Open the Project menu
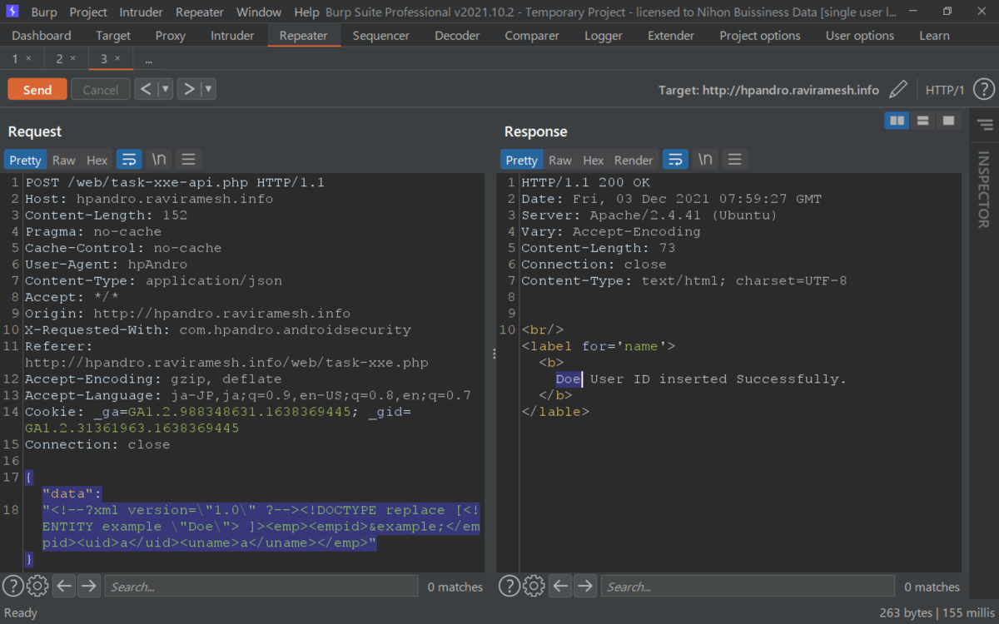This screenshot has height=624, width=999. [88, 12]
